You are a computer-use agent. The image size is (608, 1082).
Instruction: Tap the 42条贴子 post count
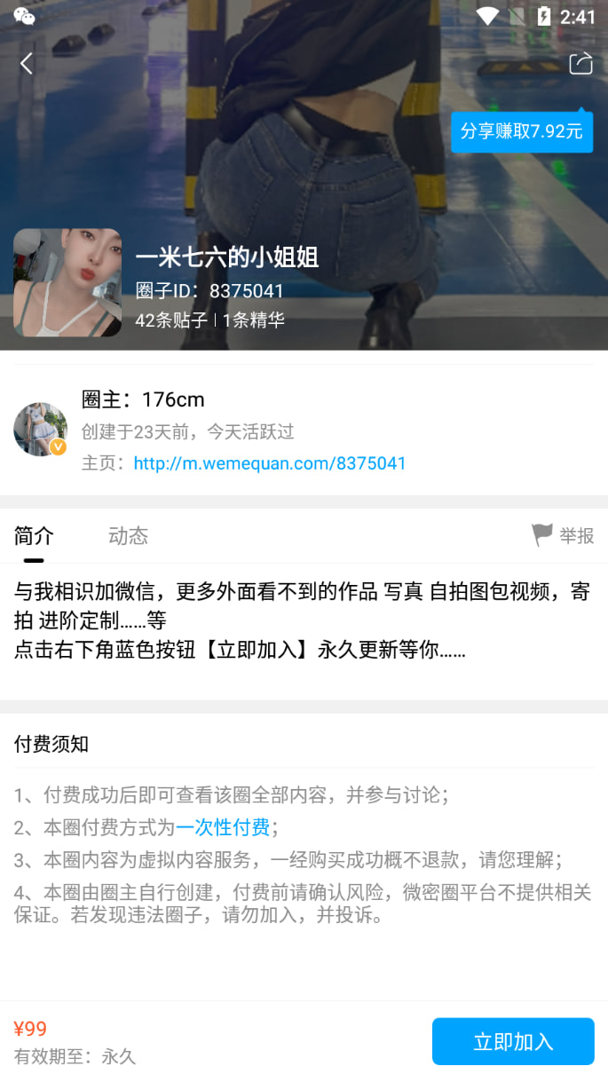pos(171,320)
